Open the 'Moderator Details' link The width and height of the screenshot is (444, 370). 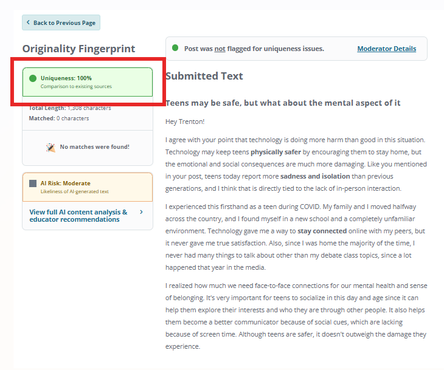point(386,49)
